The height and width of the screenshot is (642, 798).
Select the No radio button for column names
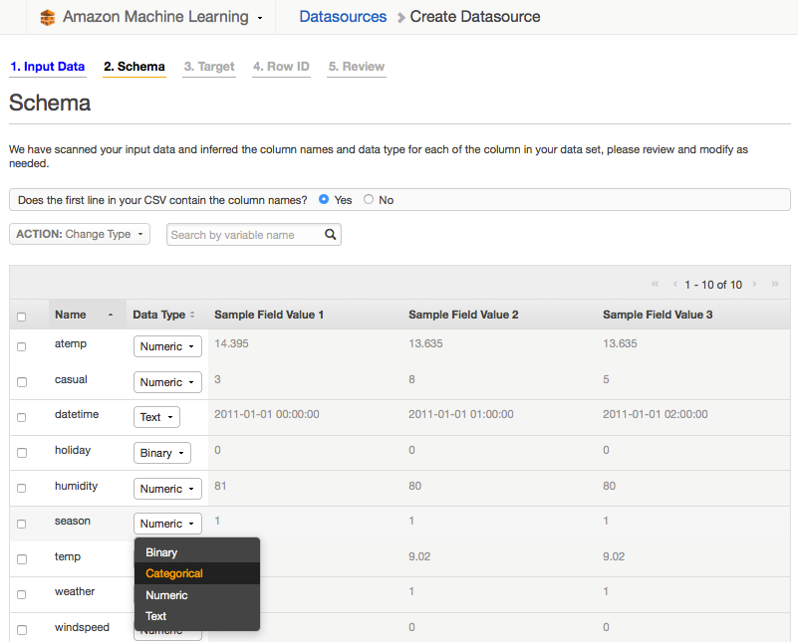pos(369,200)
